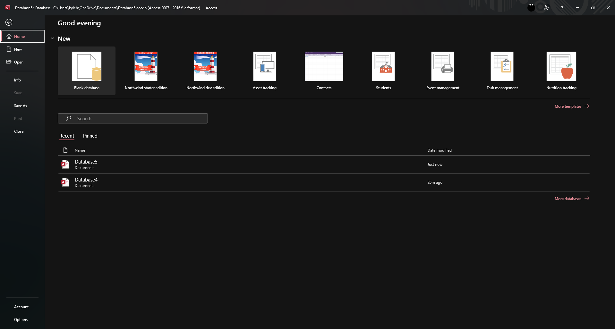Pick the Northwind dev edition template

pos(205,71)
